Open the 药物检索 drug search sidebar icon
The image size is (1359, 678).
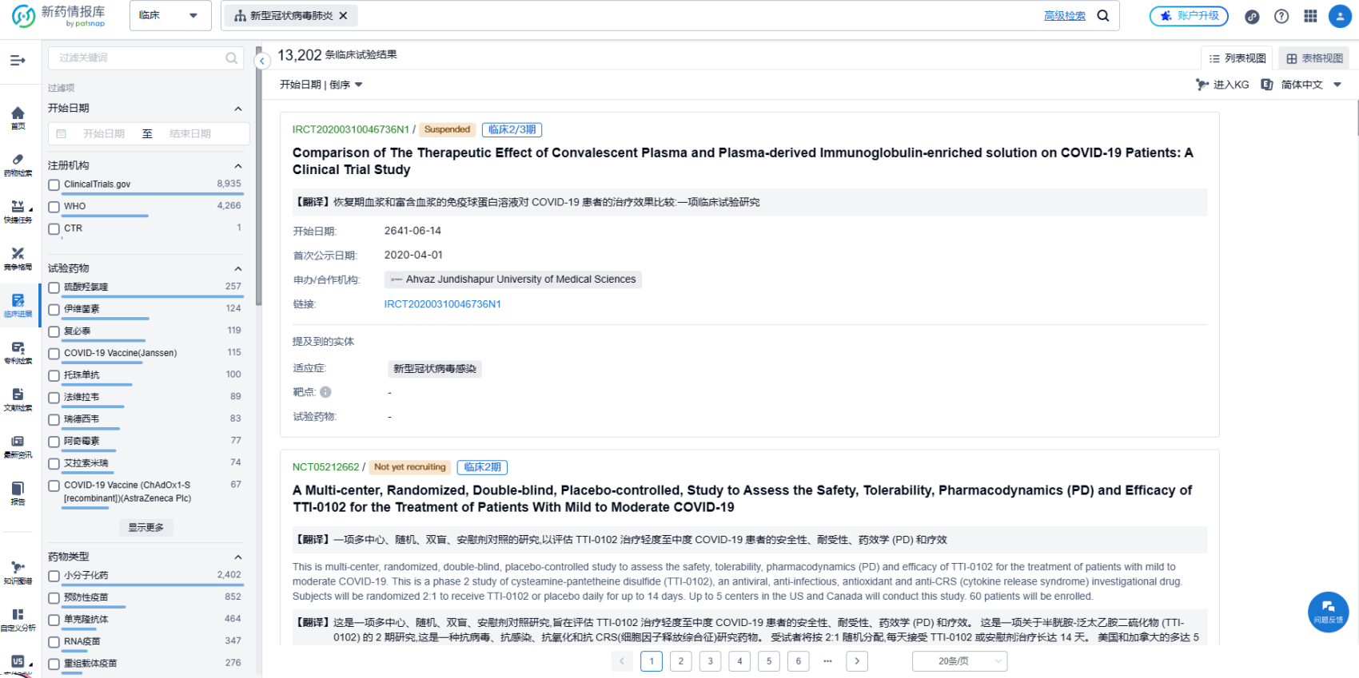pos(18,164)
